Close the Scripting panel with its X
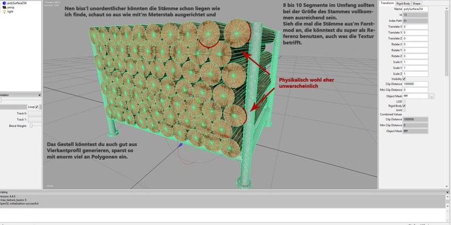The height and width of the screenshot is (225, 451). [447, 192]
